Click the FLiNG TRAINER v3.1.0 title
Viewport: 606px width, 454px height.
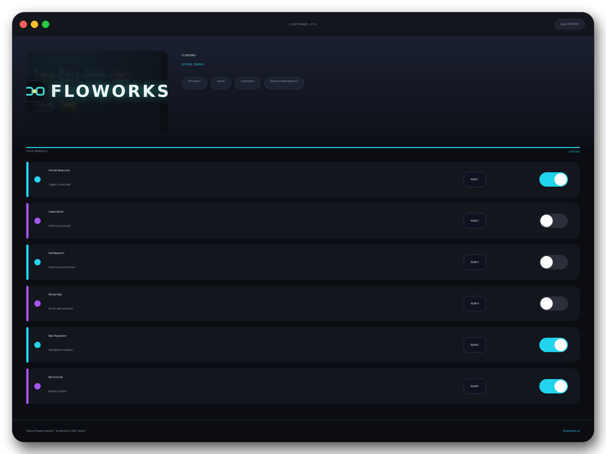303,24
